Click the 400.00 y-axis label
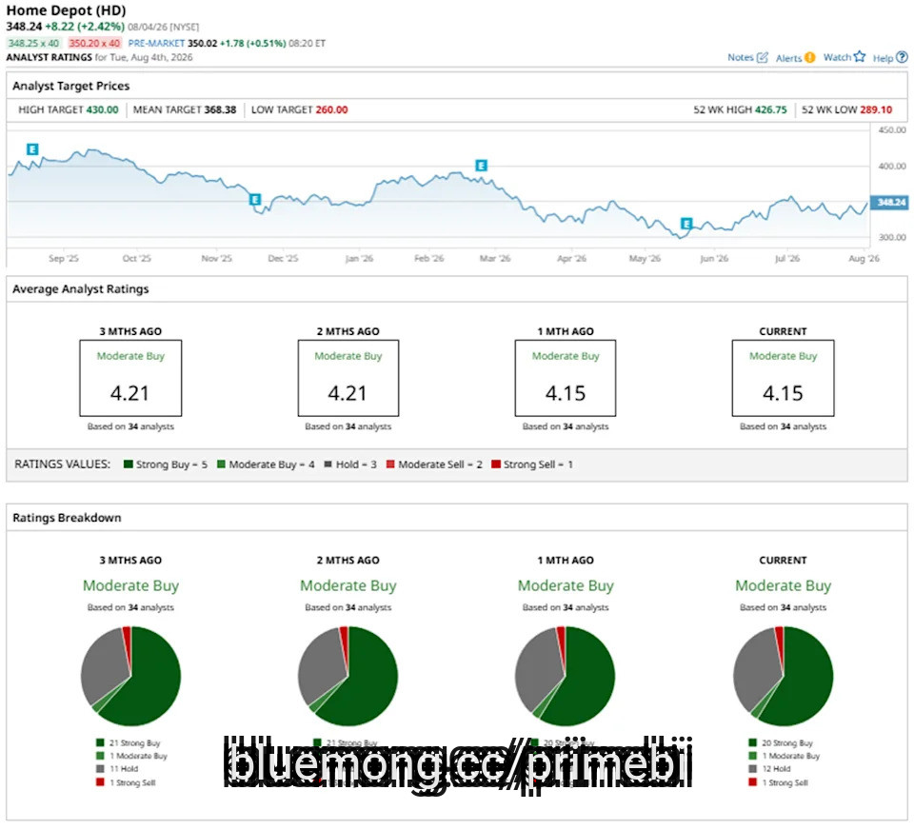 pos(892,167)
